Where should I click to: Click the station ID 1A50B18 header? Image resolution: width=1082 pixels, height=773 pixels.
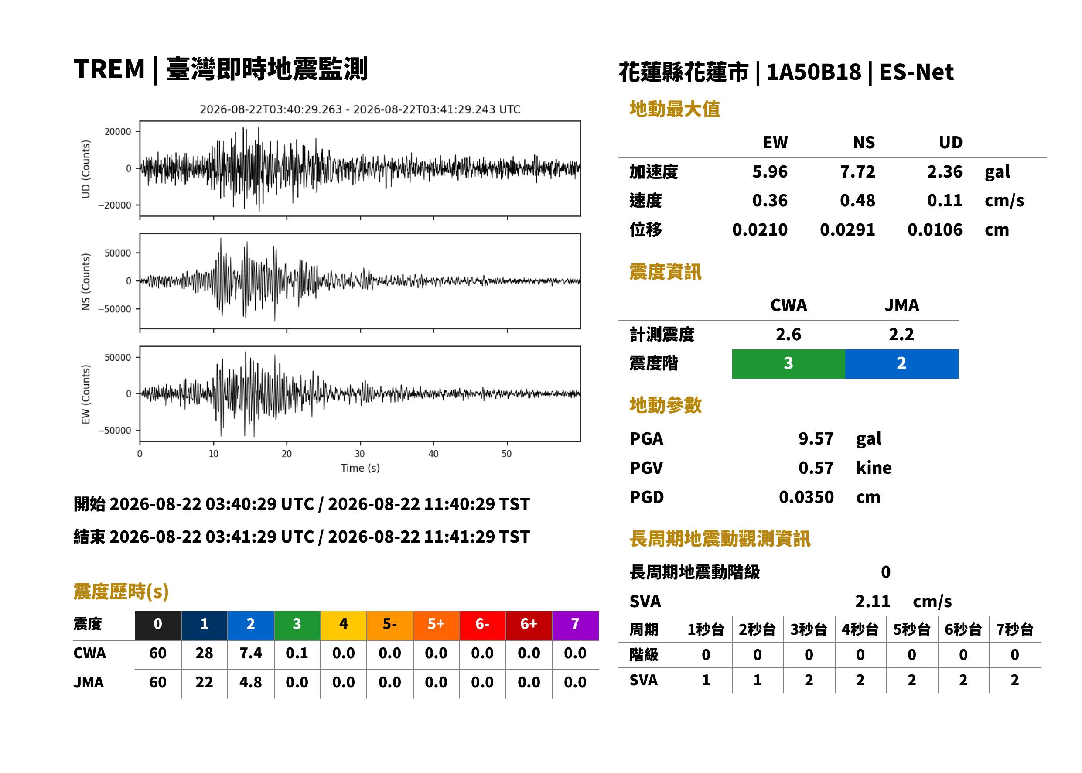tap(814, 72)
